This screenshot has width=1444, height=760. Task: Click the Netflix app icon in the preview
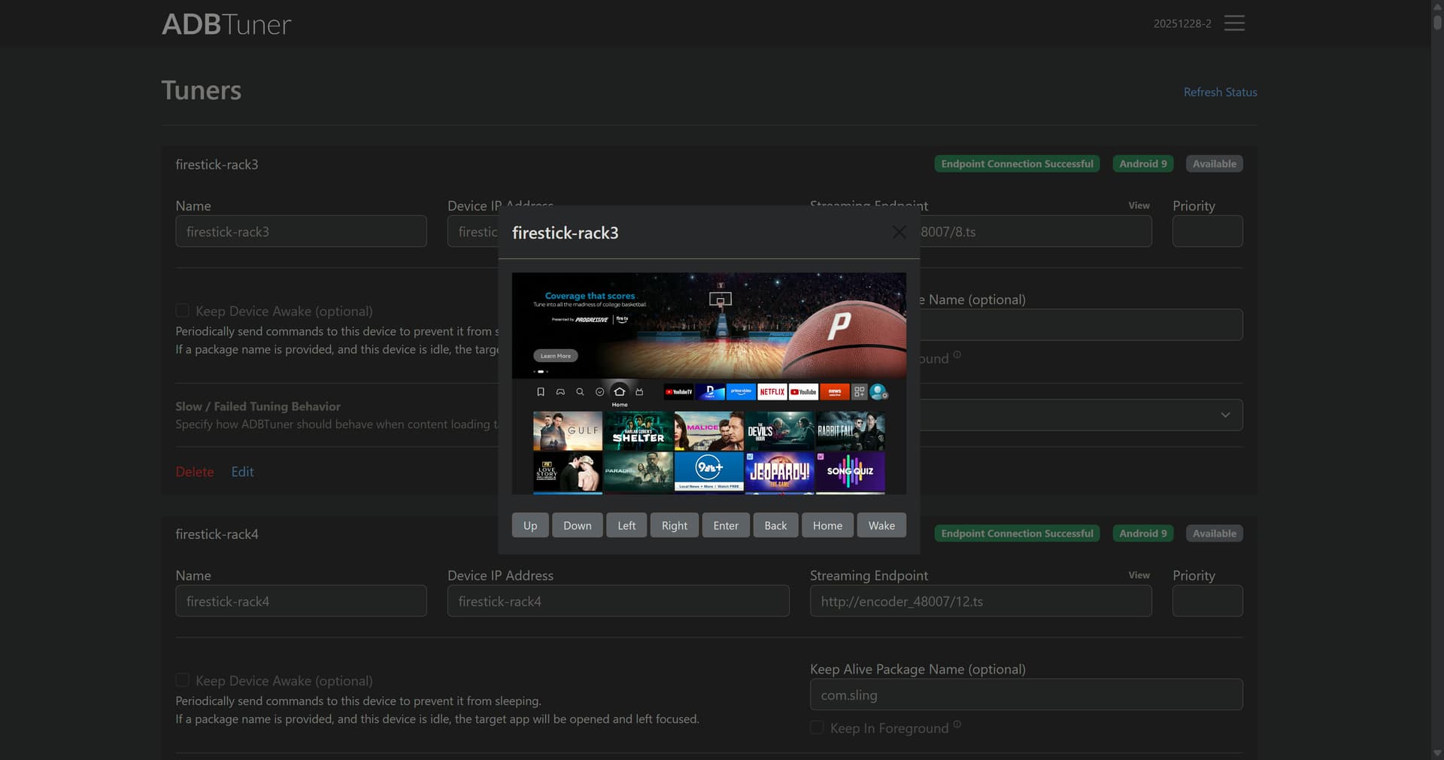(x=772, y=392)
